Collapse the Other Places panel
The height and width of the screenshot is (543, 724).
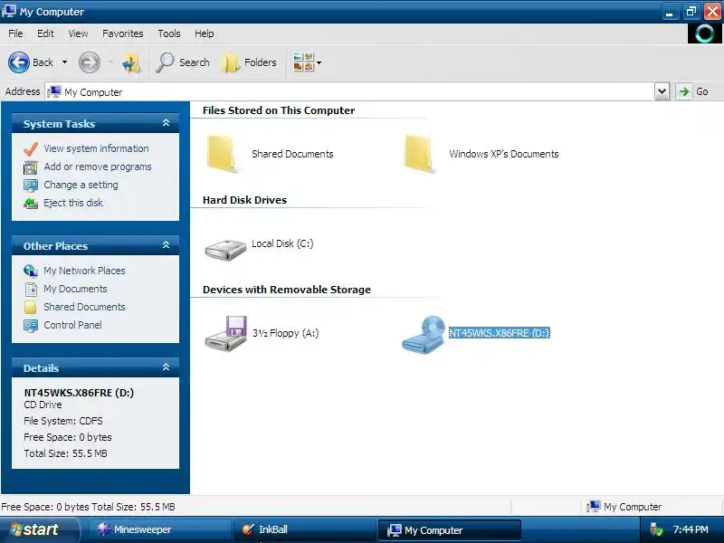tap(166, 245)
